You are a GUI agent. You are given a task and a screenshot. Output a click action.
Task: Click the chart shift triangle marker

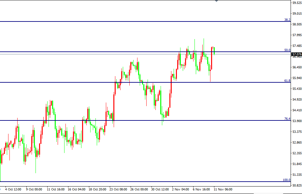coord(217,1)
